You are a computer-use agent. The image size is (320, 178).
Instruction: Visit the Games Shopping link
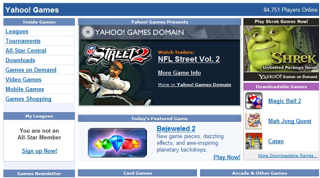28,99
